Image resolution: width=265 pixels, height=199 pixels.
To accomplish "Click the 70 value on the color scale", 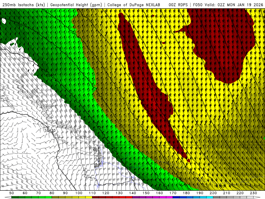I will 38,193.
